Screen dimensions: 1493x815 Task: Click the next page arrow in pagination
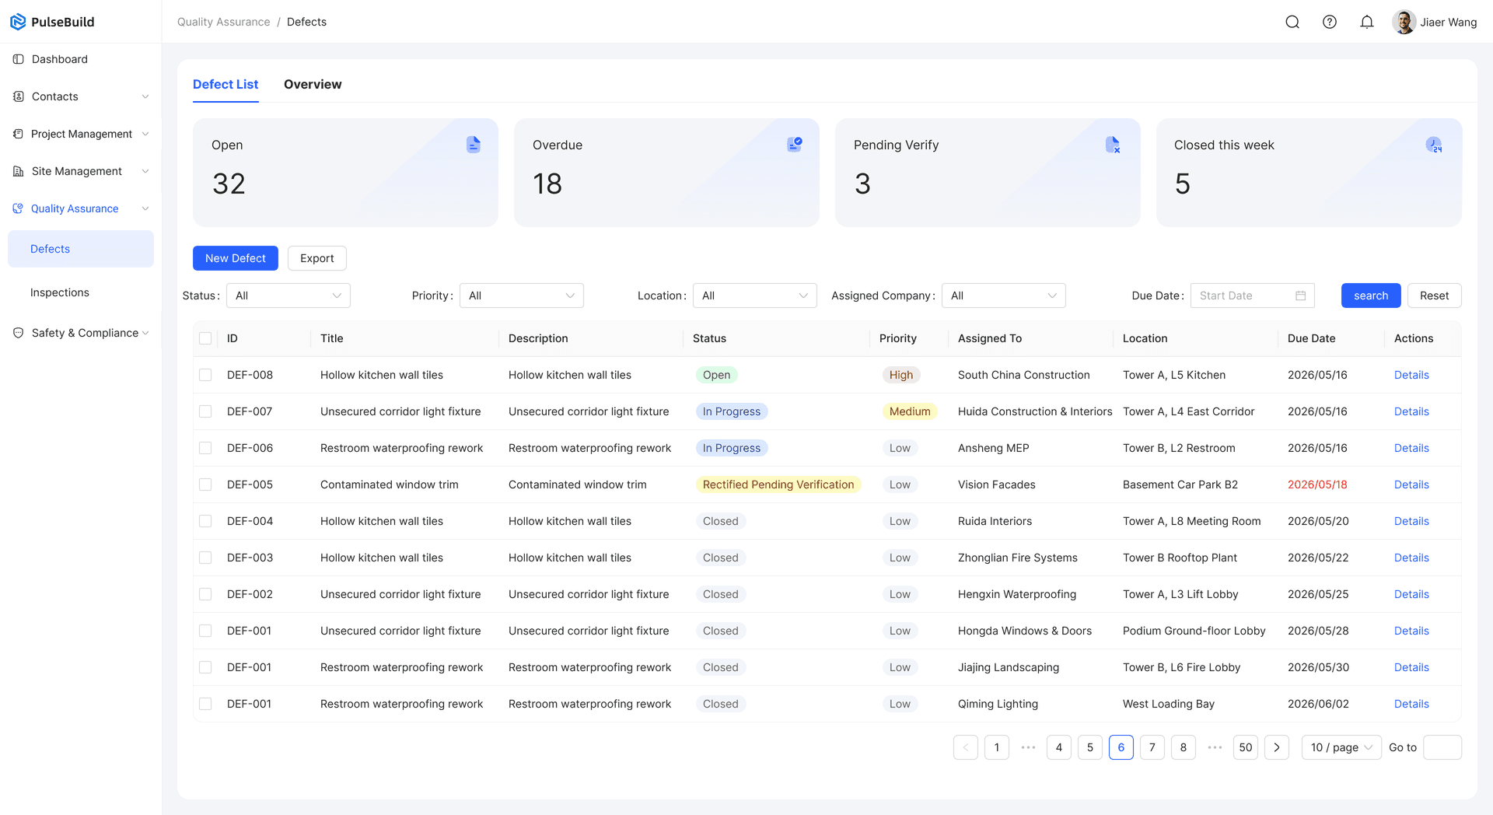pyautogui.click(x=1277, y=747)
